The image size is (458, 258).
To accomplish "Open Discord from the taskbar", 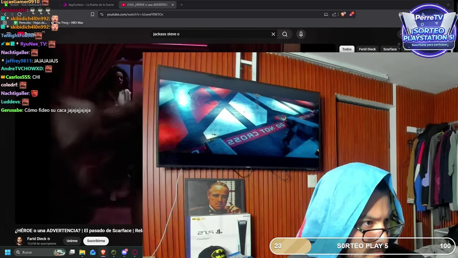I will coord(125,252).
